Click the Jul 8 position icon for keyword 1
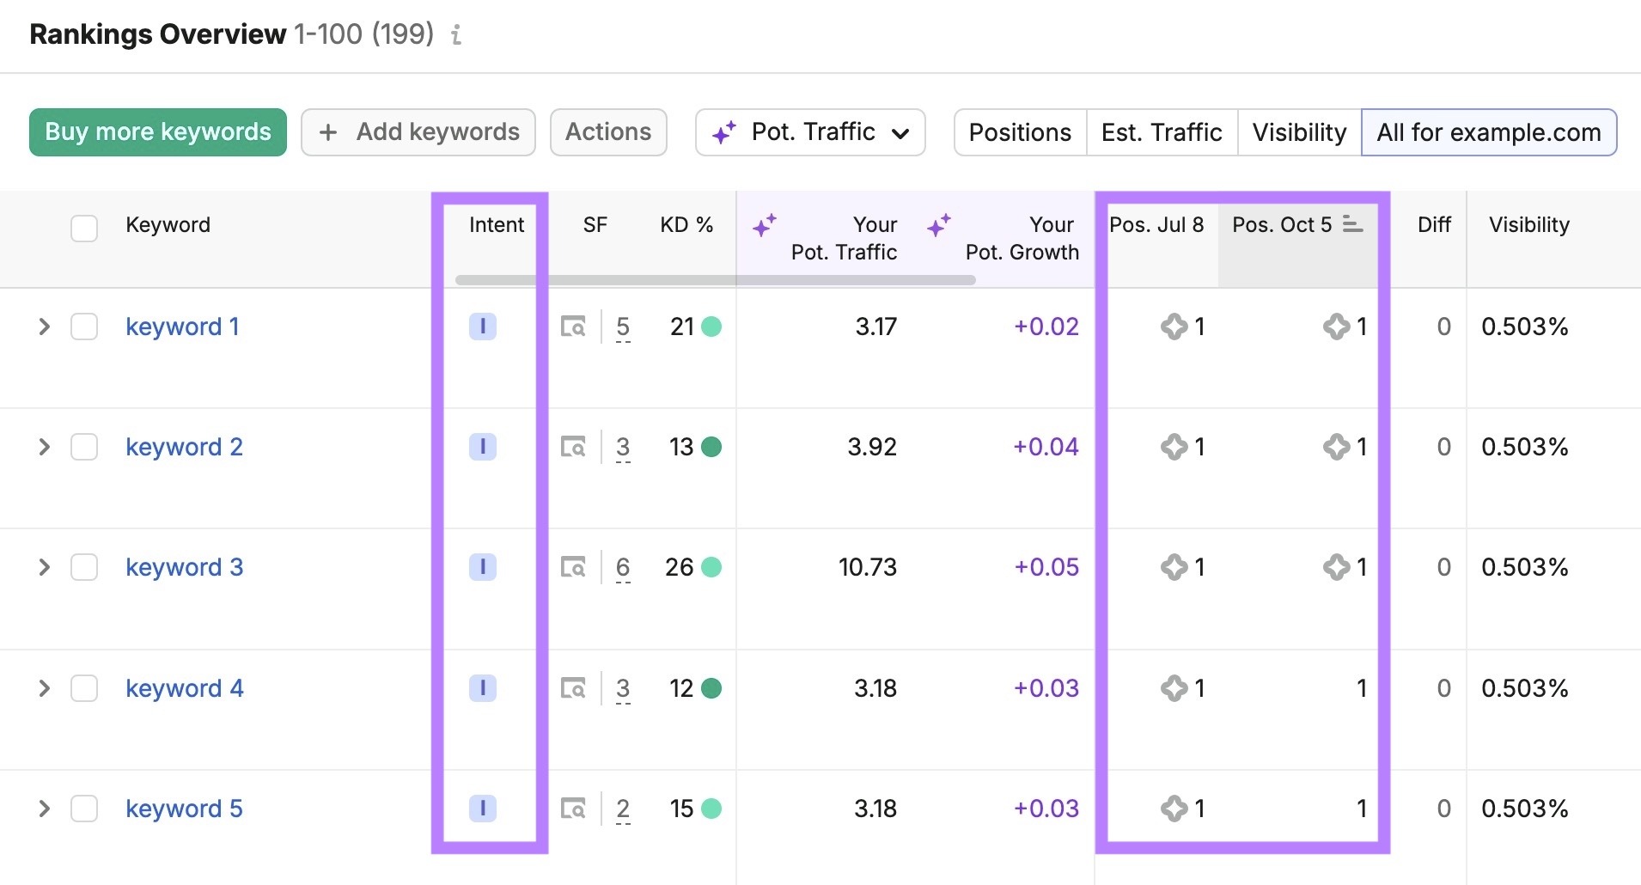1641x885 pixels. [x=1174, y=327]
